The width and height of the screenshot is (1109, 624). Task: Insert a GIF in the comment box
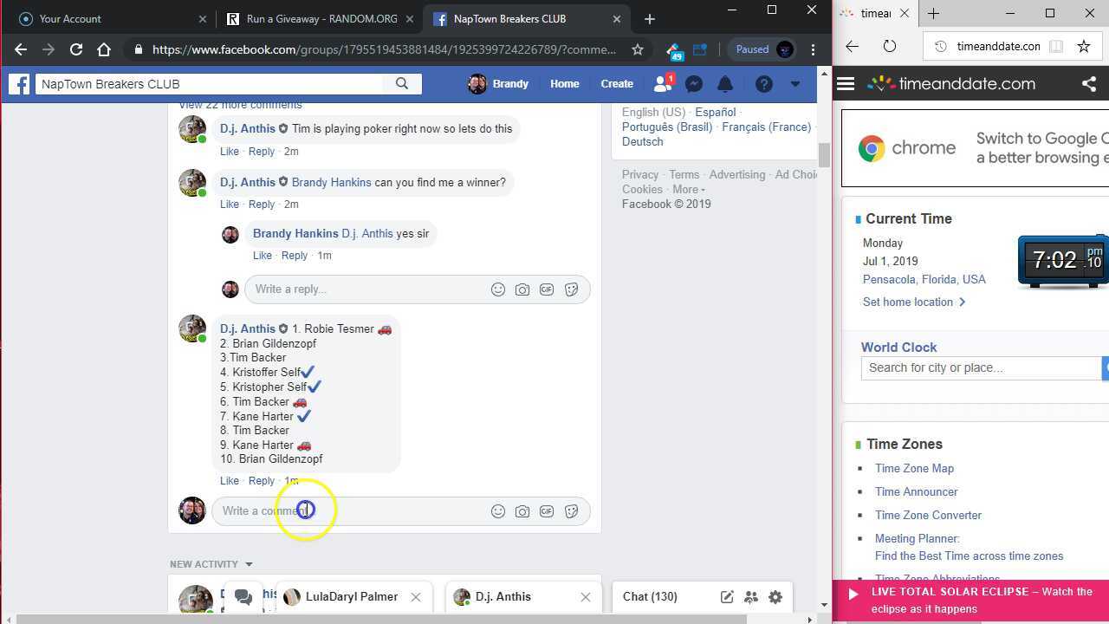click(x=547, y=511)
